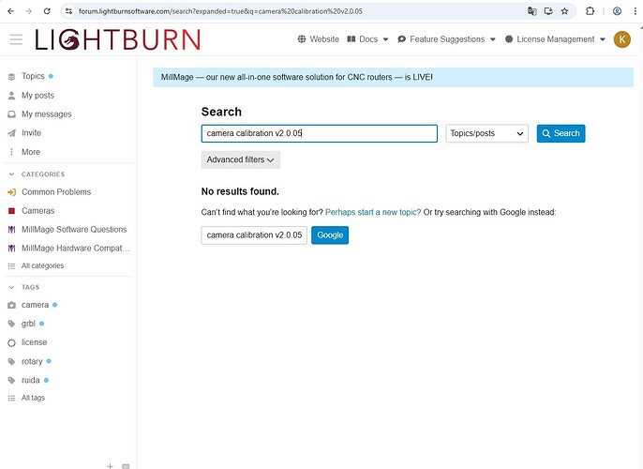Open Topics in the sidebar

pyautogui.click(x=33, y=76)
